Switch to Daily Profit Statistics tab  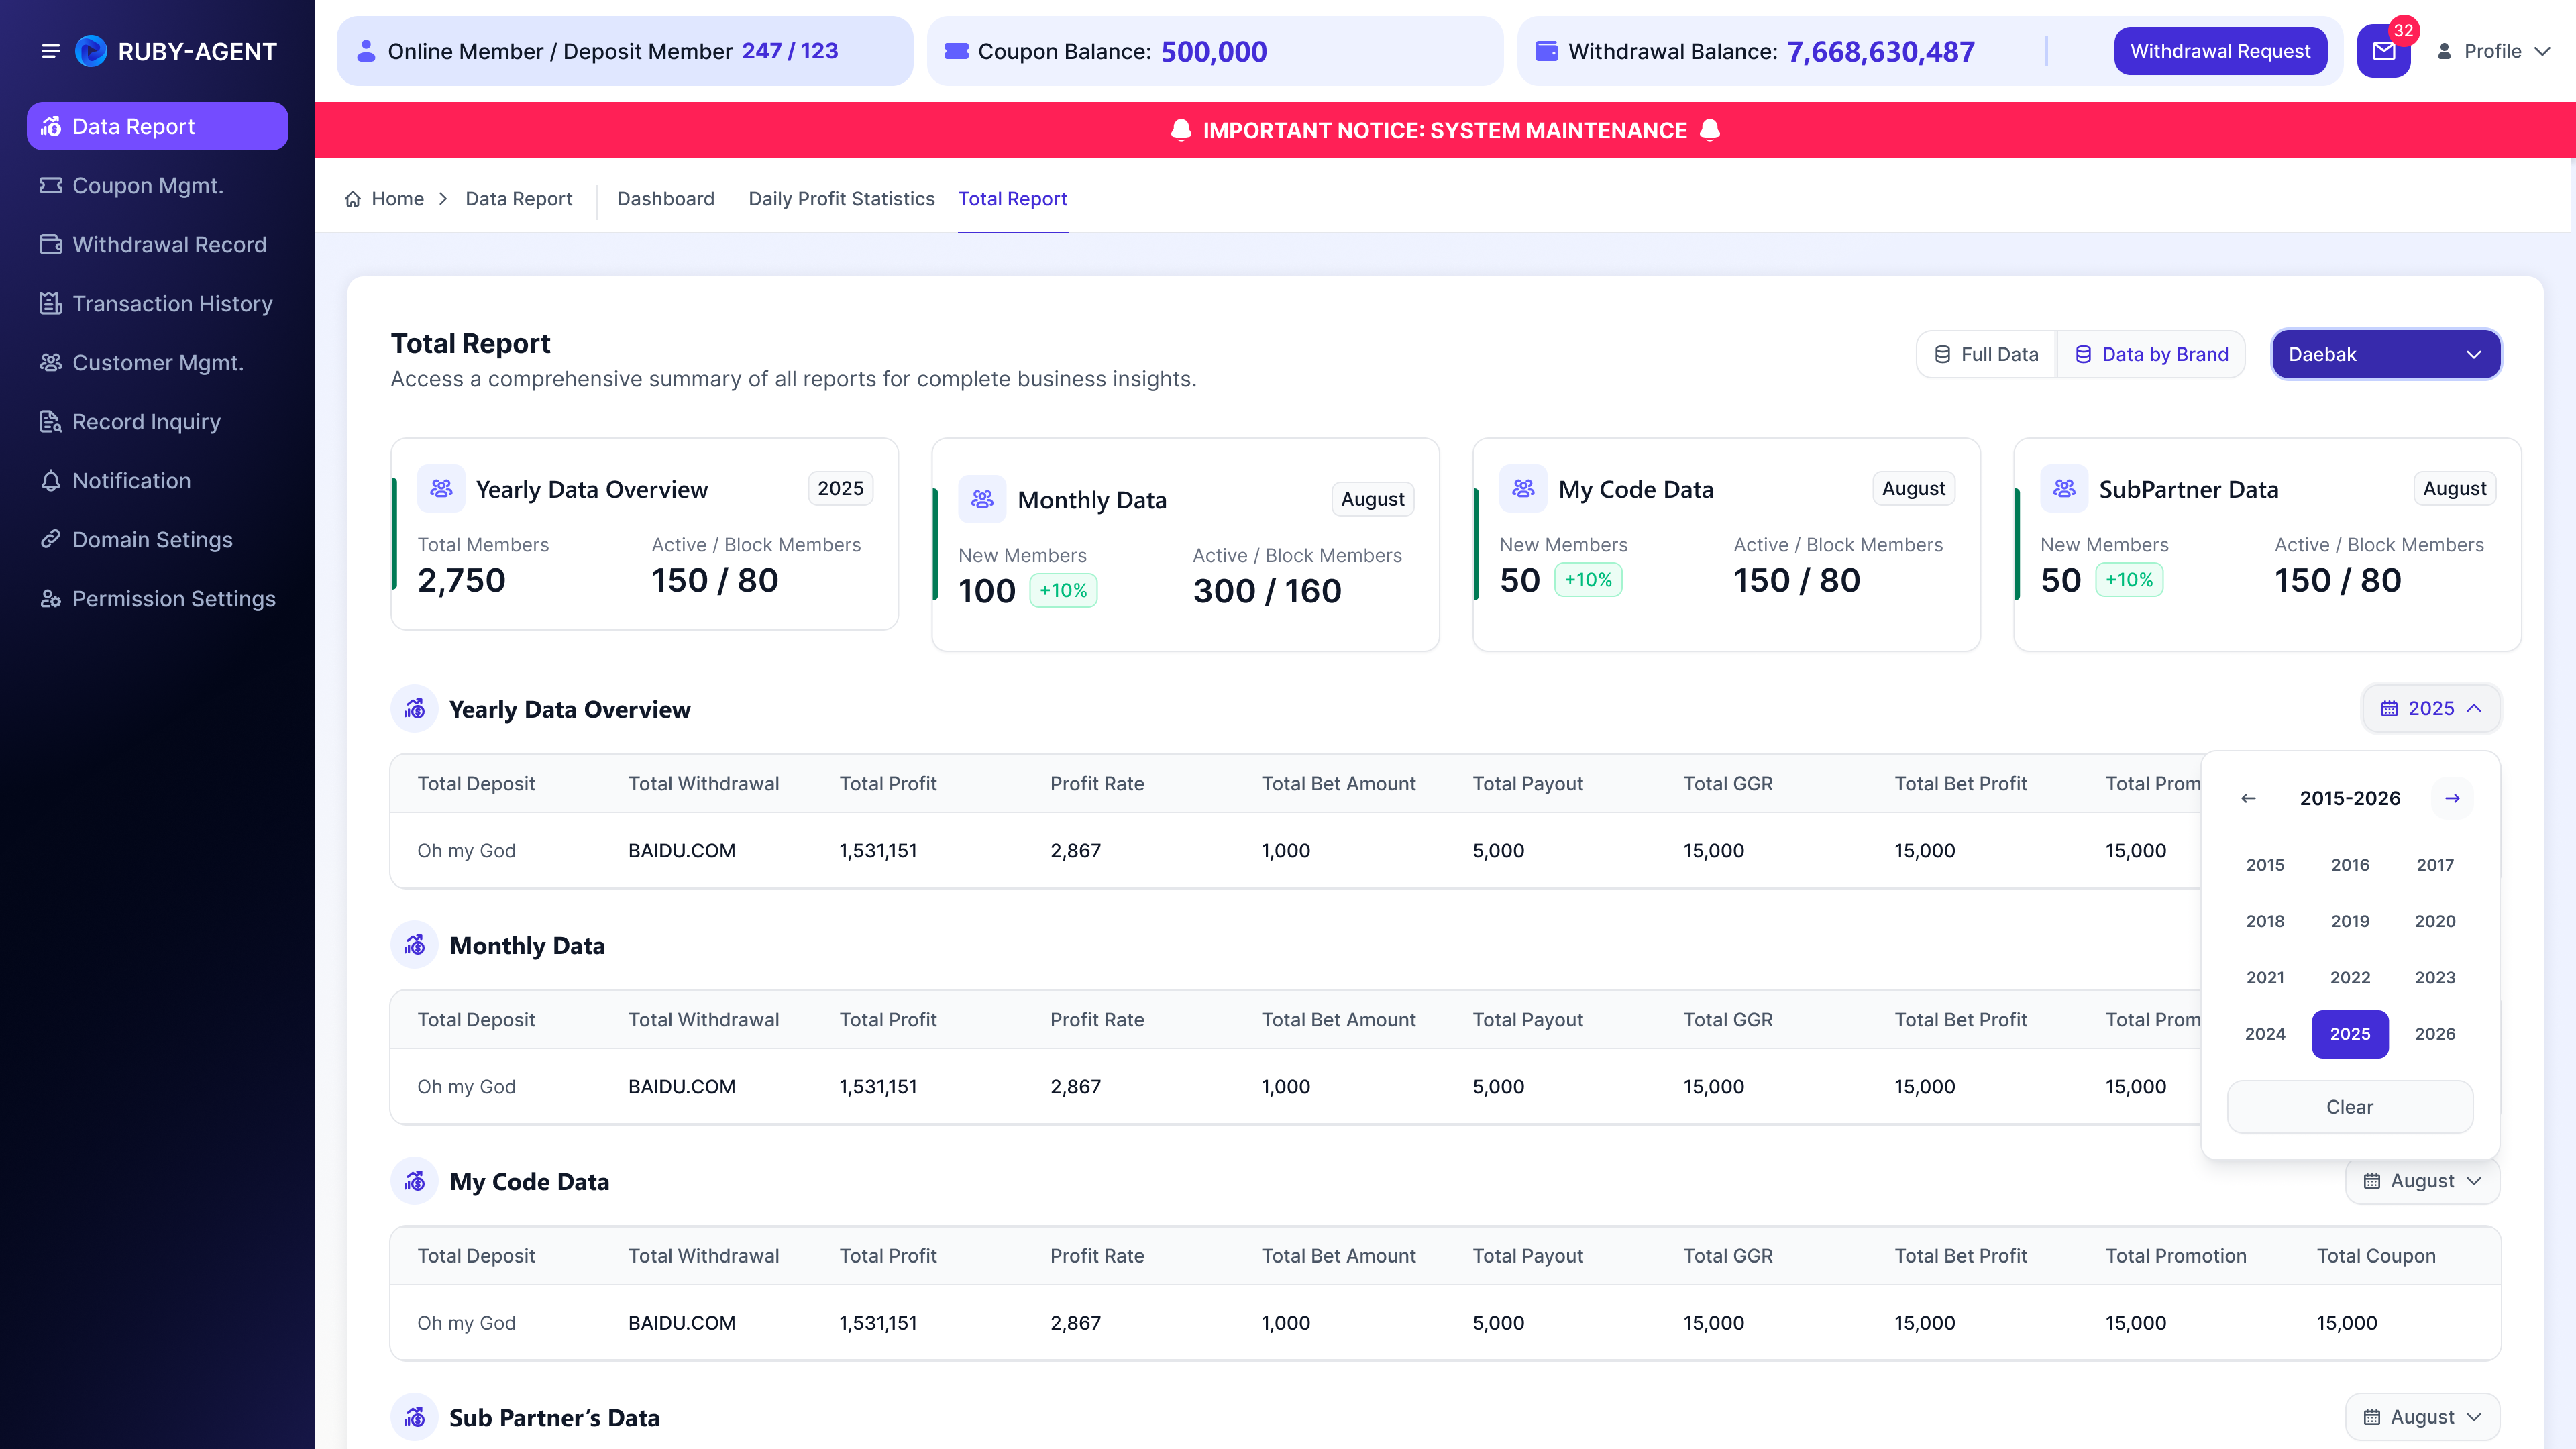pyautogui.click(x=841, y=199)
